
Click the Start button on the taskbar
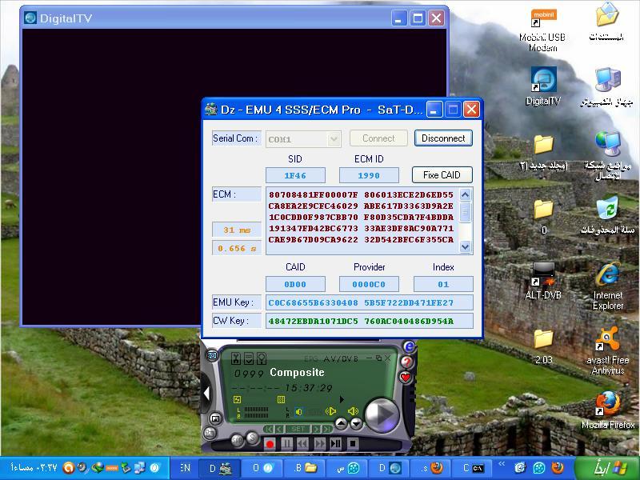tap(606, 468)
